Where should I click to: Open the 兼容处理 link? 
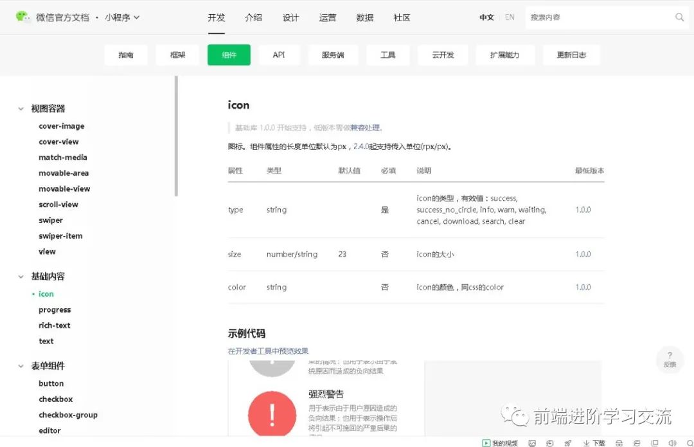[365, 127]
